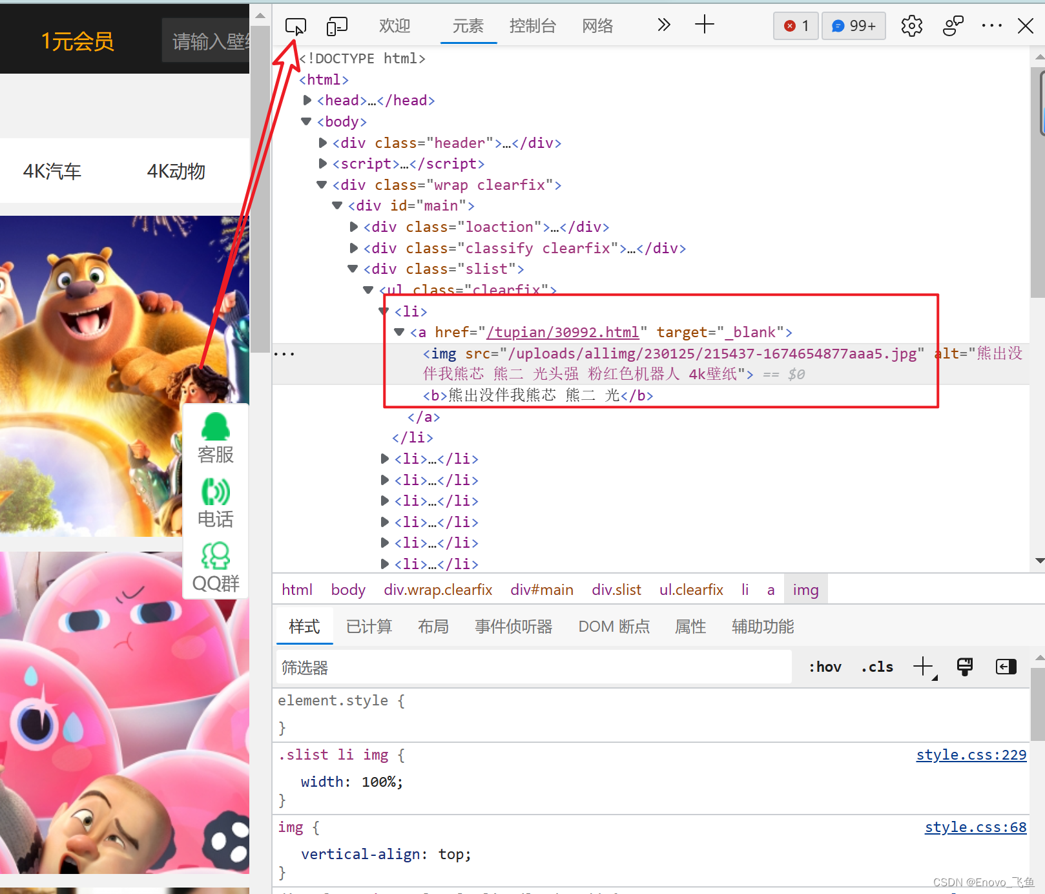Open the error count badge showing 1

pyautogui.click(x=796, y=26)
